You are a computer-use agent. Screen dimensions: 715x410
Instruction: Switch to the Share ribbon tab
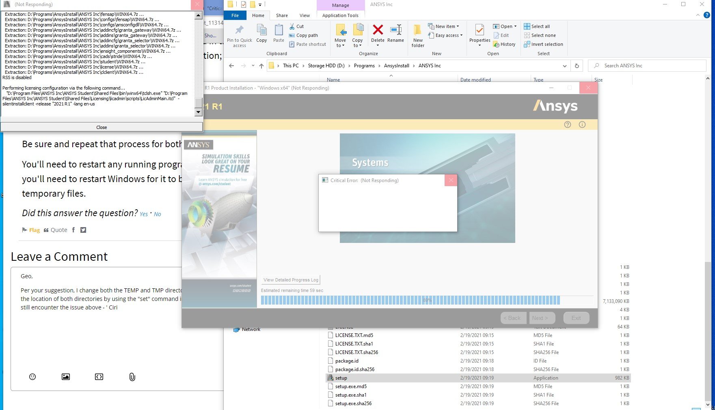282,15
